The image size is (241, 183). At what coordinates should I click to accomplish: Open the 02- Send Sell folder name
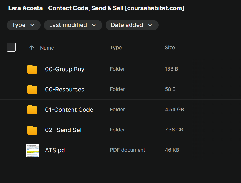[x=64, y=130]
